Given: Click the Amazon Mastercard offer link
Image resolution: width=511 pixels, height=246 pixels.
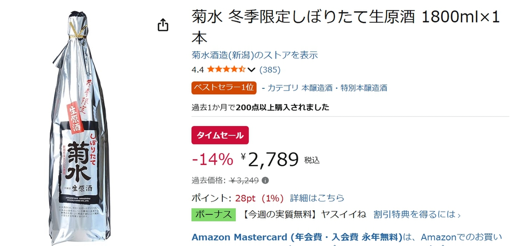Looking at the screenshot, I should pyautogui.click(x=297, y=237).
